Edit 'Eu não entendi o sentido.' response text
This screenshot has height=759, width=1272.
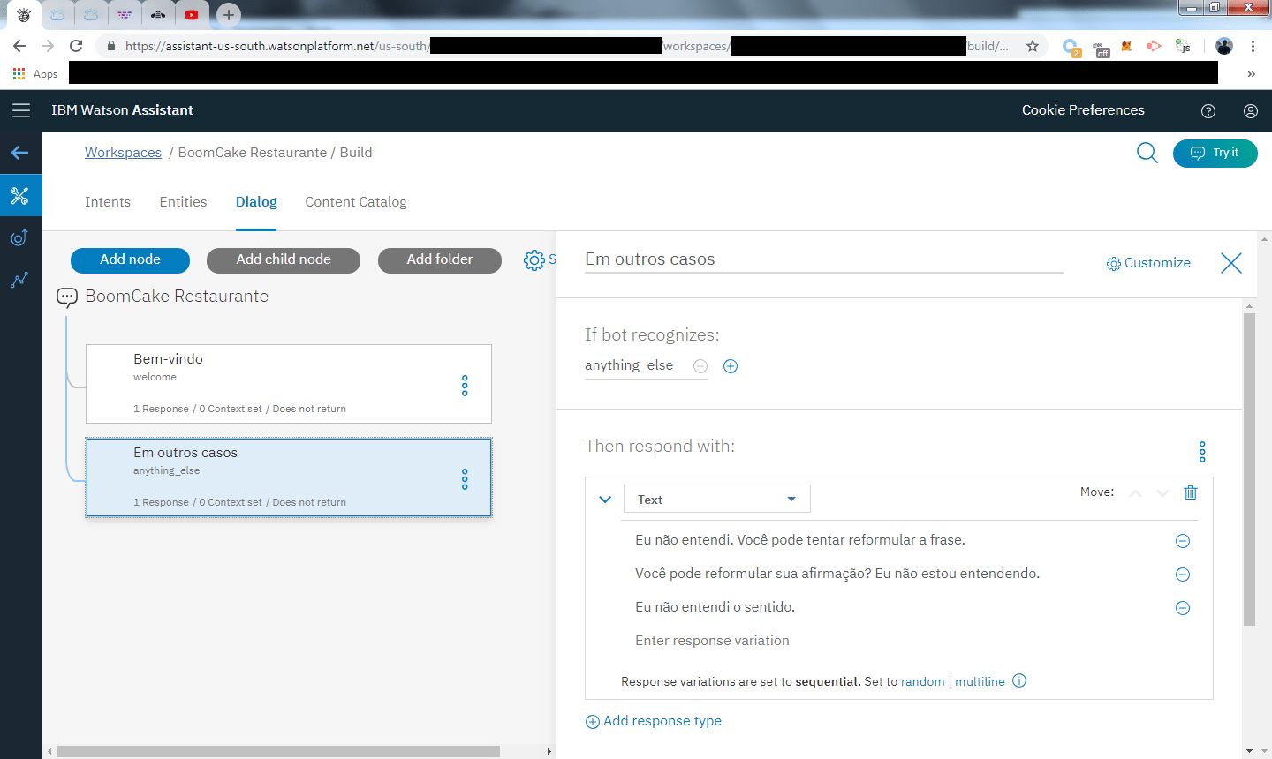[x=715, y=607]
